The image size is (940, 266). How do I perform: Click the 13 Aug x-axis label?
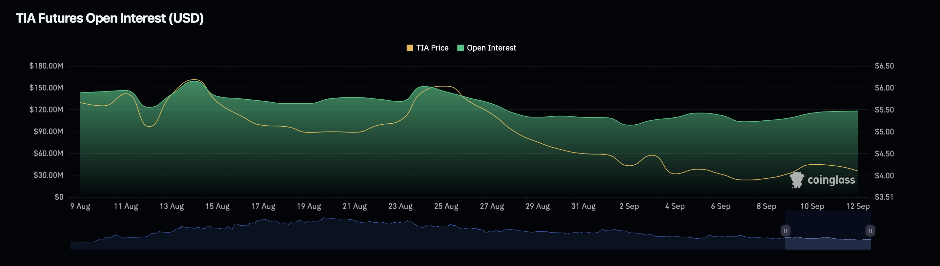(x=172, y=206)
